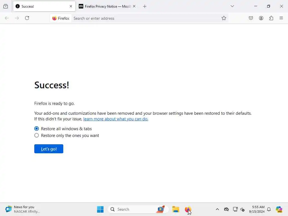Click the Firefox taskbar icon
Image resolution: width=288 pixels, height=216 pixels.
[x=188, y=209]
